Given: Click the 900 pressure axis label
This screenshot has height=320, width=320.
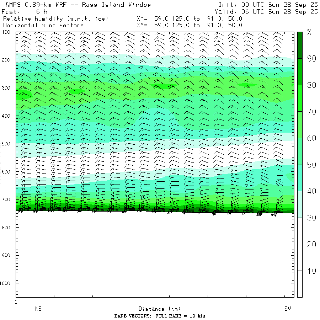Looking at the screenshot, I should click(x=6, y=255).
